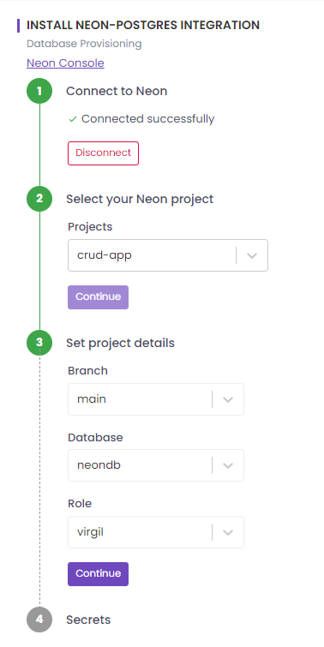324x647 pixels.
Task: Click the Set project details heading
Action: [x=121, y=343]
